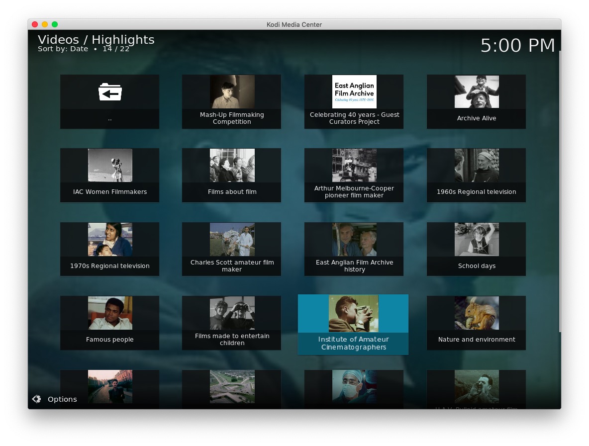Open the Mash-Up Filmmaking Competition thumbnail
This screenshot has width=589, height=446.
(232, 92)
